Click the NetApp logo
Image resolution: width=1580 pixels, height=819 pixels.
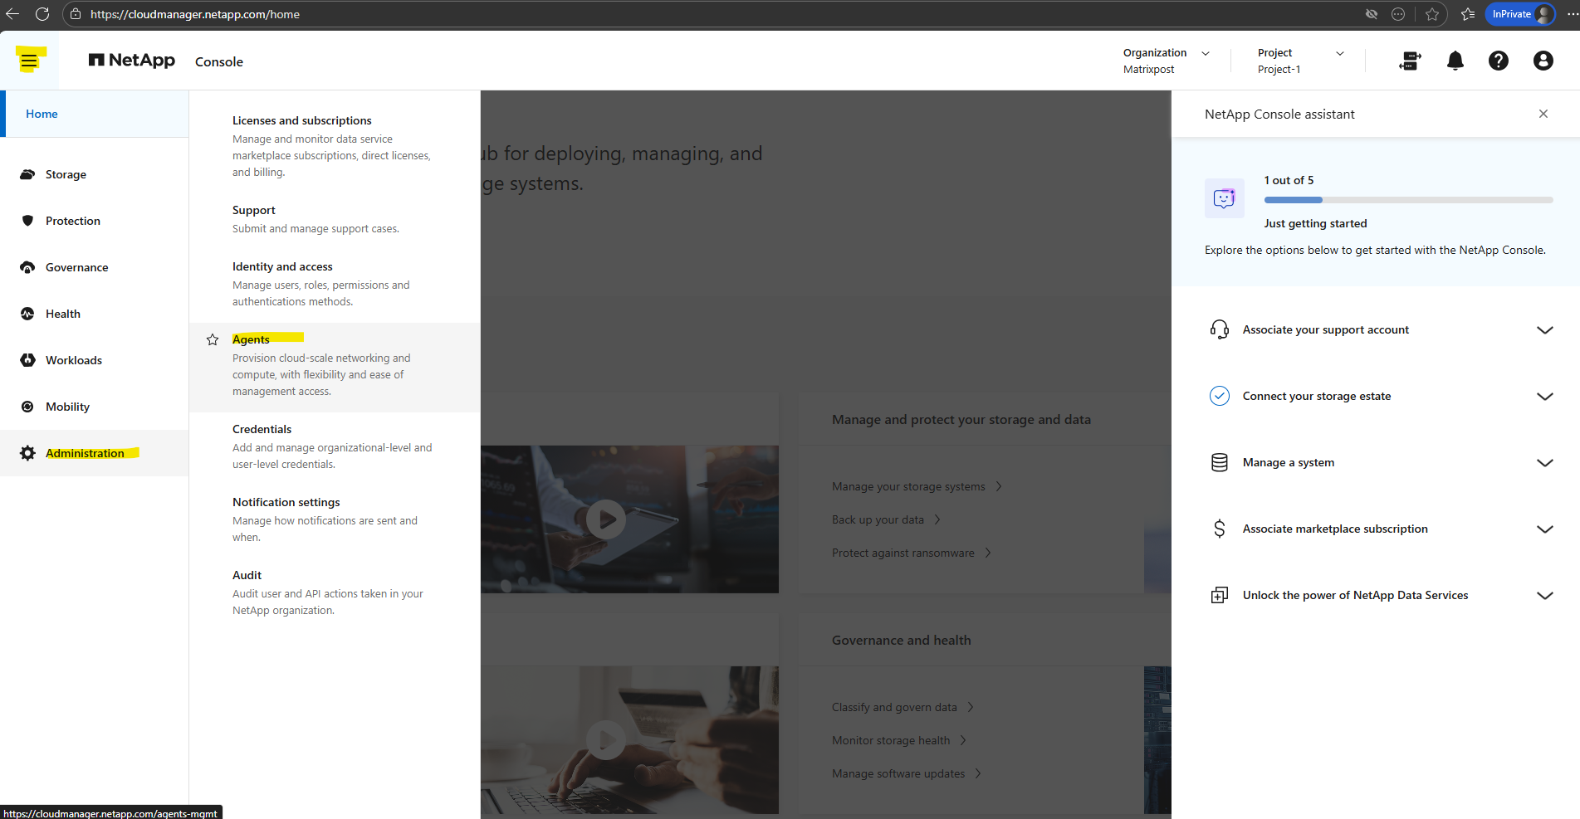[x=132, y=61]
